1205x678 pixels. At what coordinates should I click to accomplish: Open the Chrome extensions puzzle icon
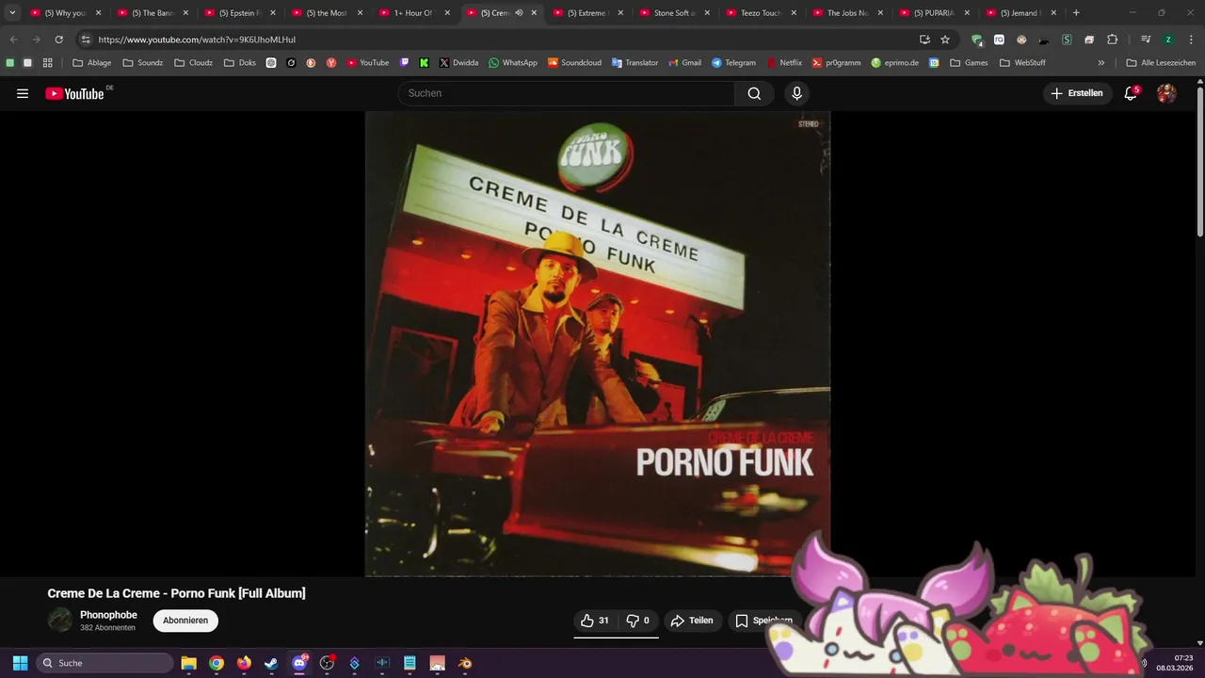tap(1112, 40)
